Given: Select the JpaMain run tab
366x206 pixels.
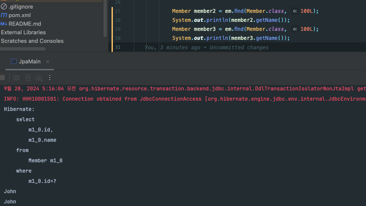Looking at the screenshot, I should (29, 62).
